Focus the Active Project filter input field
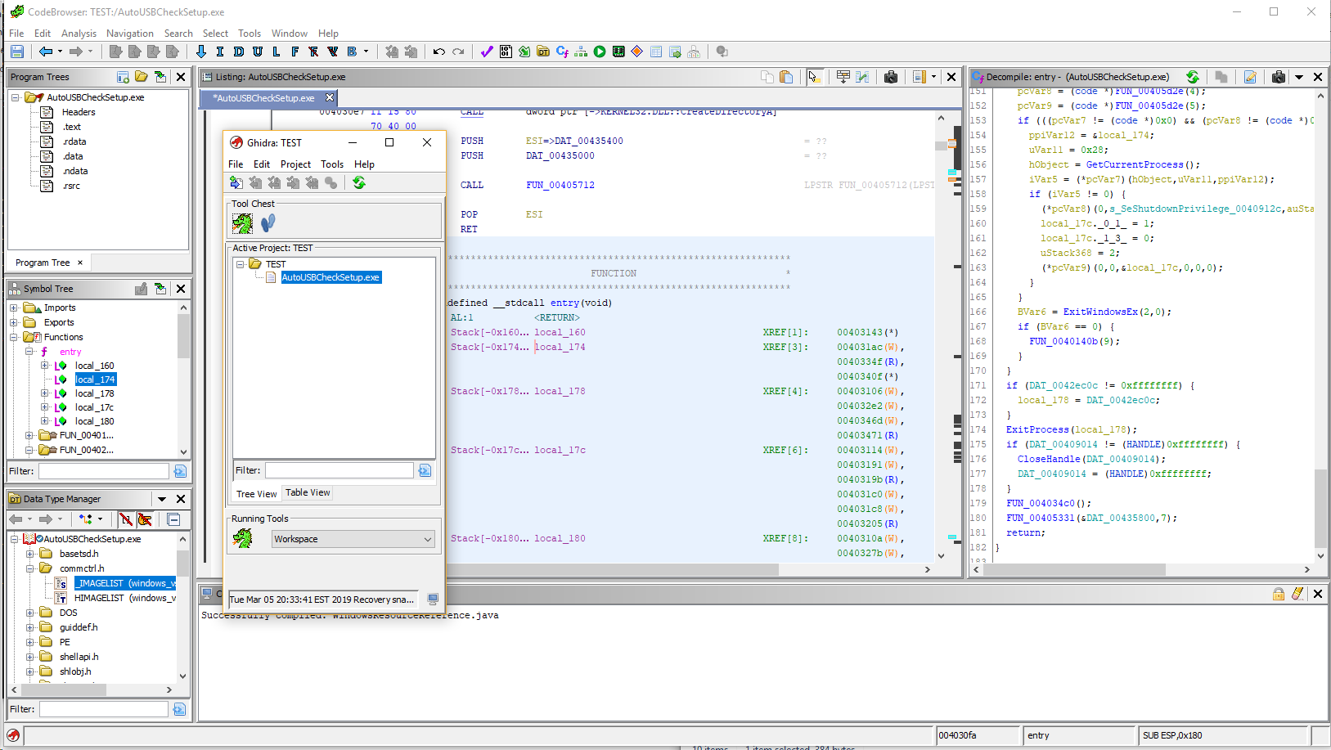Image resolution: width=1331 pixels, height=750 pixels. pos(339,470)
